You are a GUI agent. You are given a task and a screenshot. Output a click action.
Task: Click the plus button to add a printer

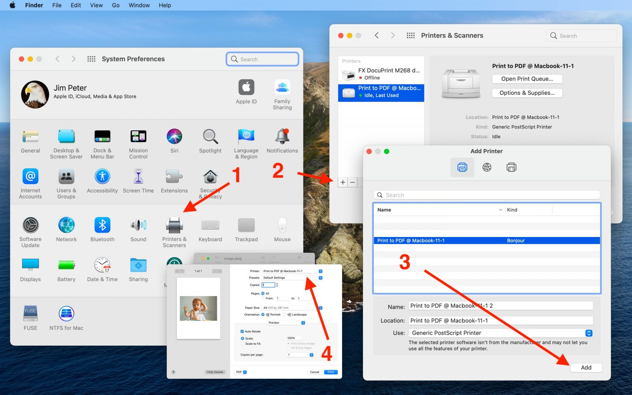(343, 182)
